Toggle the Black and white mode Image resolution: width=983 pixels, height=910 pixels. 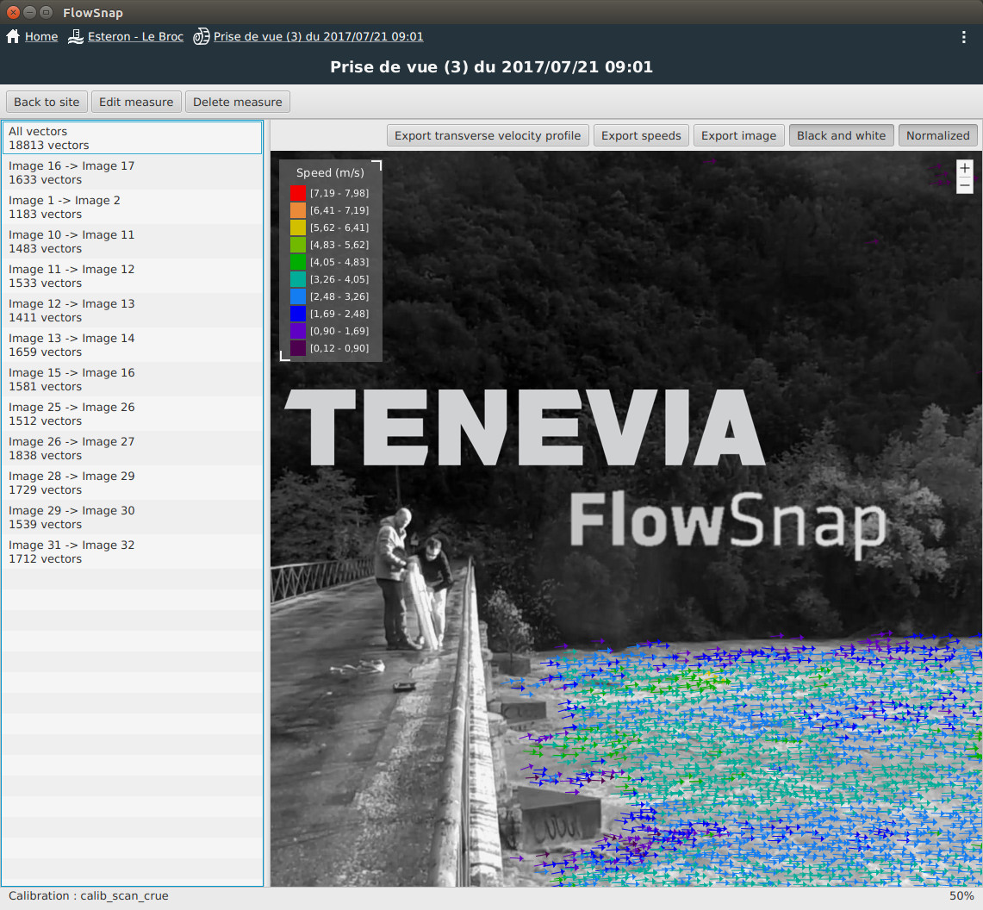point(842,135)
